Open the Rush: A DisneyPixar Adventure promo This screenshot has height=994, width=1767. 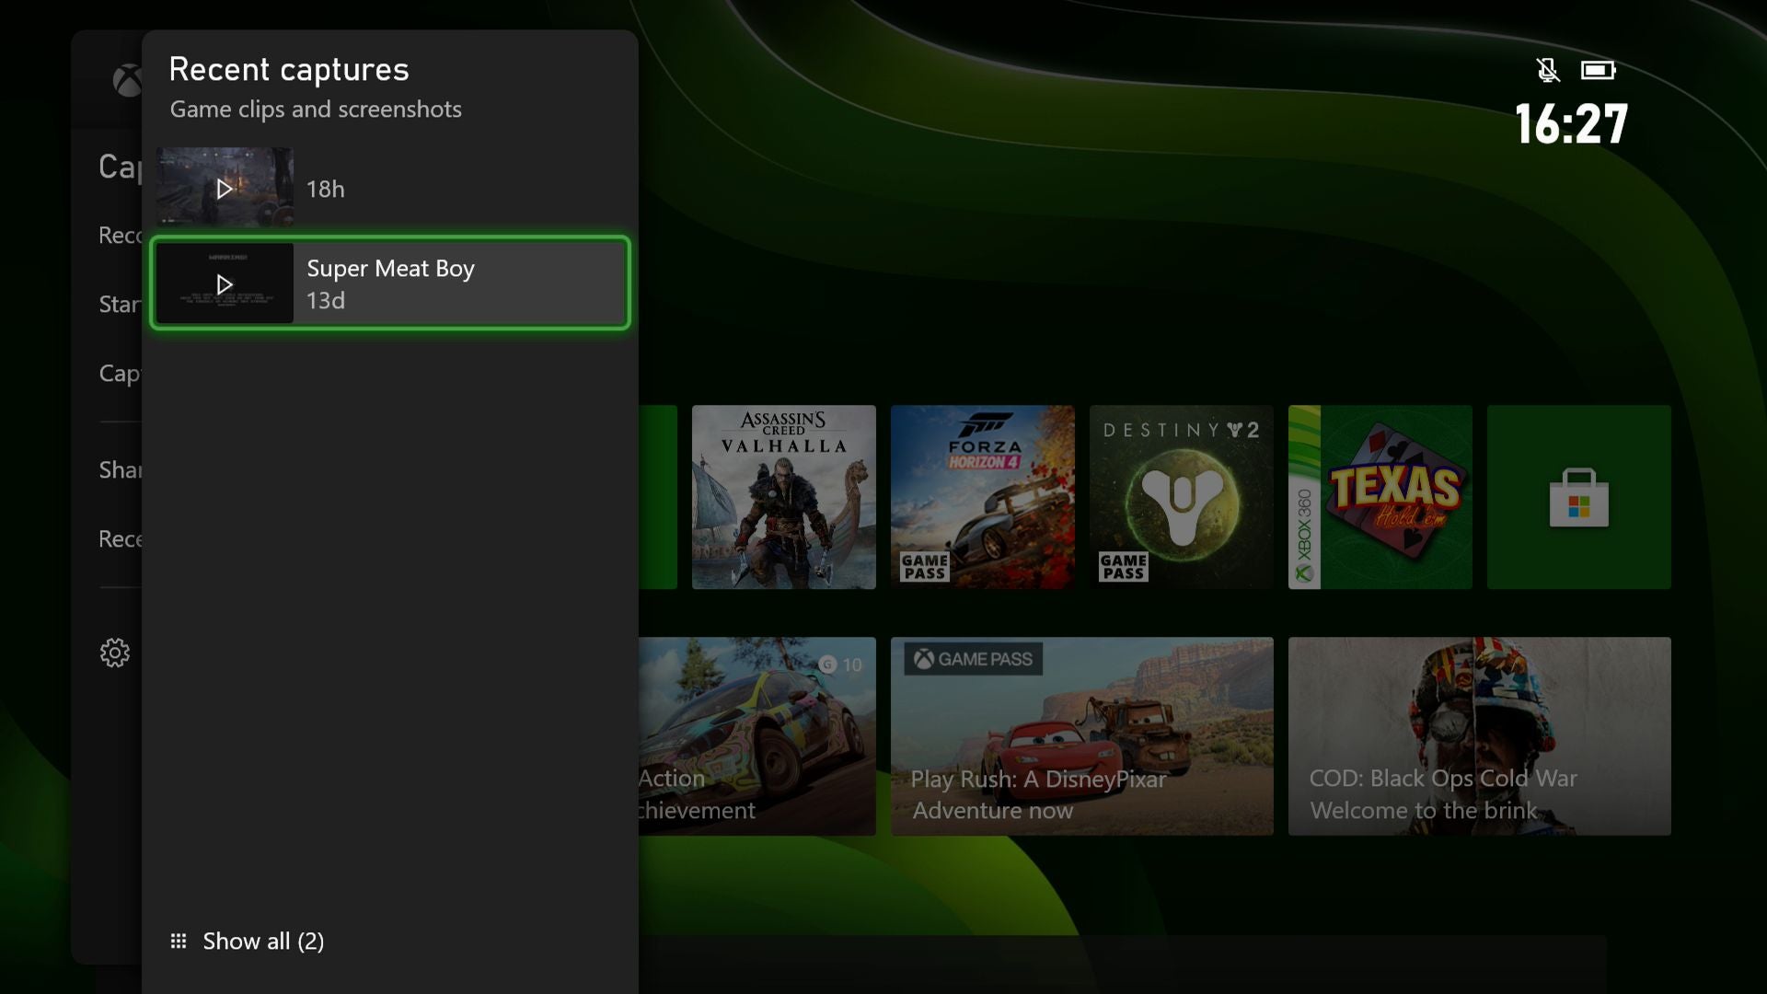(1081, 736)
